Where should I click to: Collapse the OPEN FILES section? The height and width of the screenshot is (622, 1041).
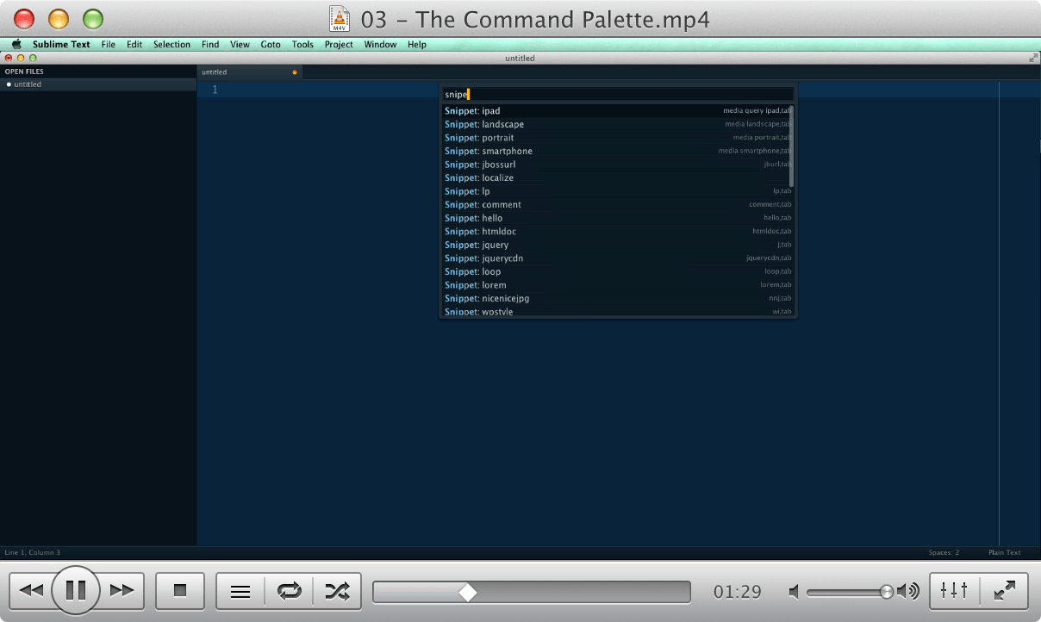coord(23,71)
